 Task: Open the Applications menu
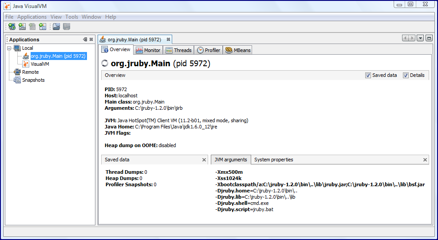coord(32,17)
